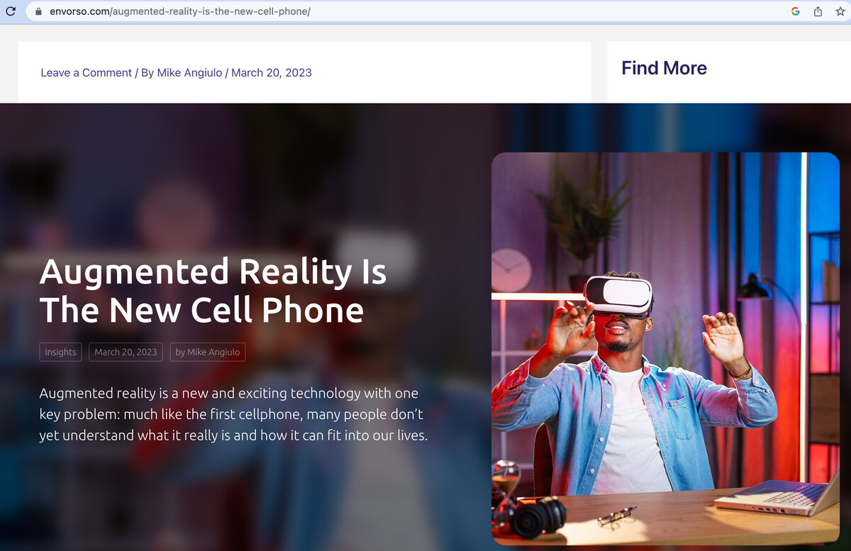Click the March 20, 2023 date badge
This screenshot has height=551, width=851.
point(126,352)
